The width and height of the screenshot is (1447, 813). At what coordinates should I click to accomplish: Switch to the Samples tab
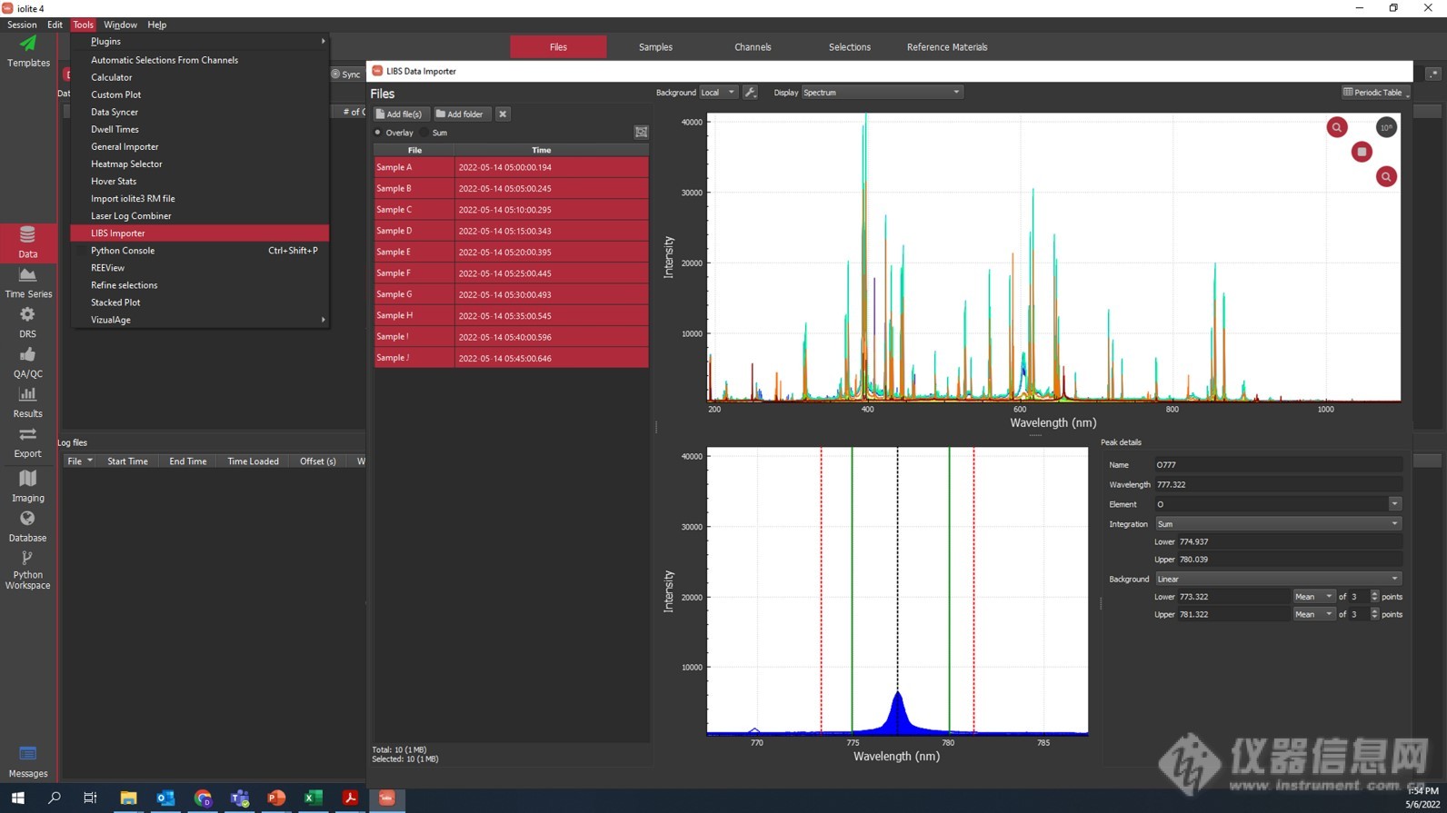[x=655, y=47]
